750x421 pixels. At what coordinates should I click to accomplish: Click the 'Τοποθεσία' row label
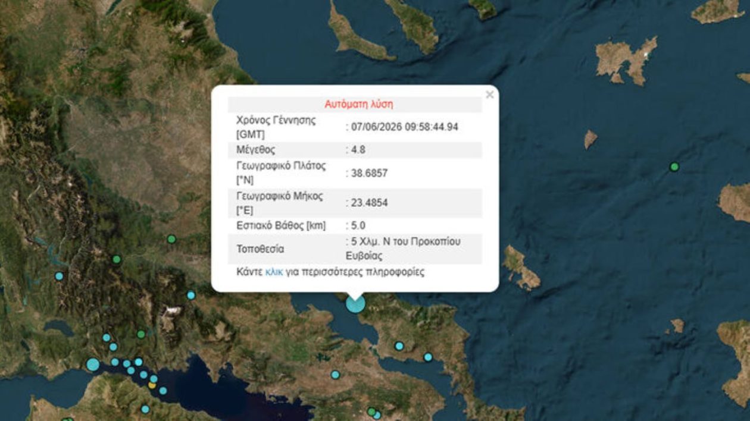point(260,249)
